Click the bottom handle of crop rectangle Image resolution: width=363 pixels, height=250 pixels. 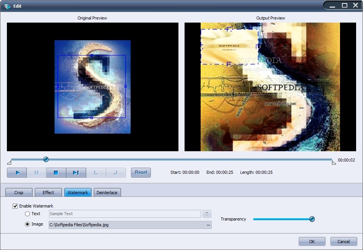pyautogui.click(x=92, y=118)
